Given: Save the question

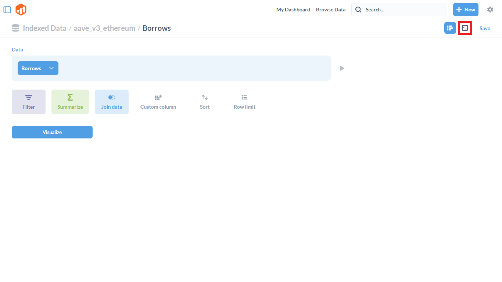Looking at the screenshot, I should 485,28.
